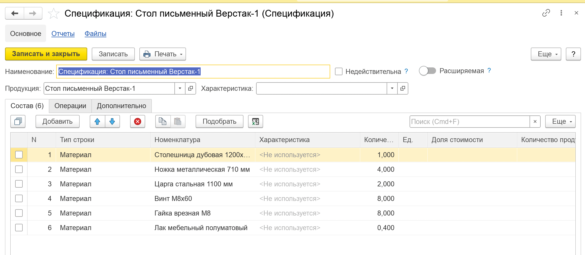Open the table Еще menu
585x255 pixels.
point(560,121)
